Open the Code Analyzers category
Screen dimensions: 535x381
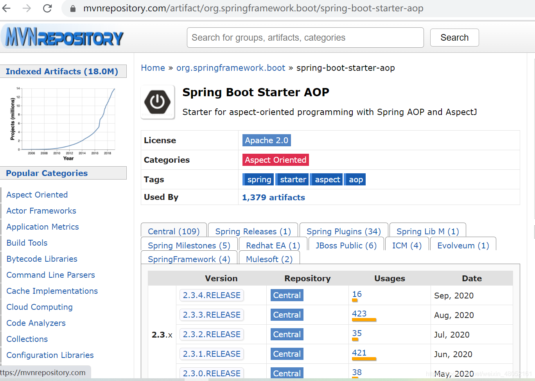[36, 323]
